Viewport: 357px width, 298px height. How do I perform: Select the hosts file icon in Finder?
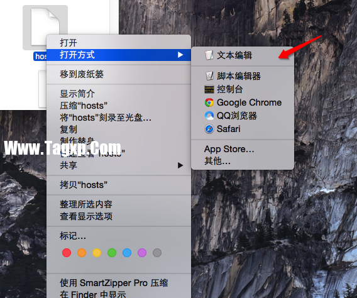pyautogui.click(x=45, y=27)
